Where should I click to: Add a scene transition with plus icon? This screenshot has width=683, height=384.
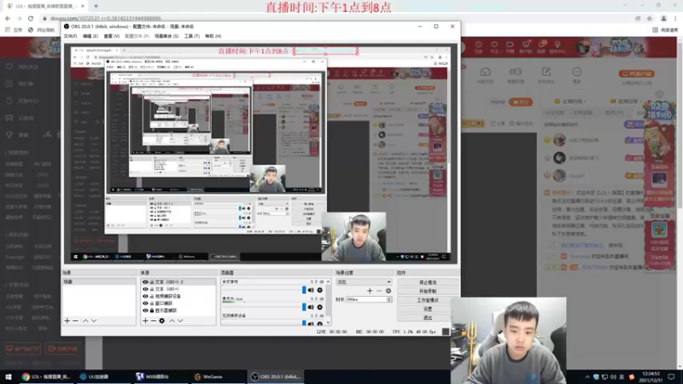pos(370,291)
